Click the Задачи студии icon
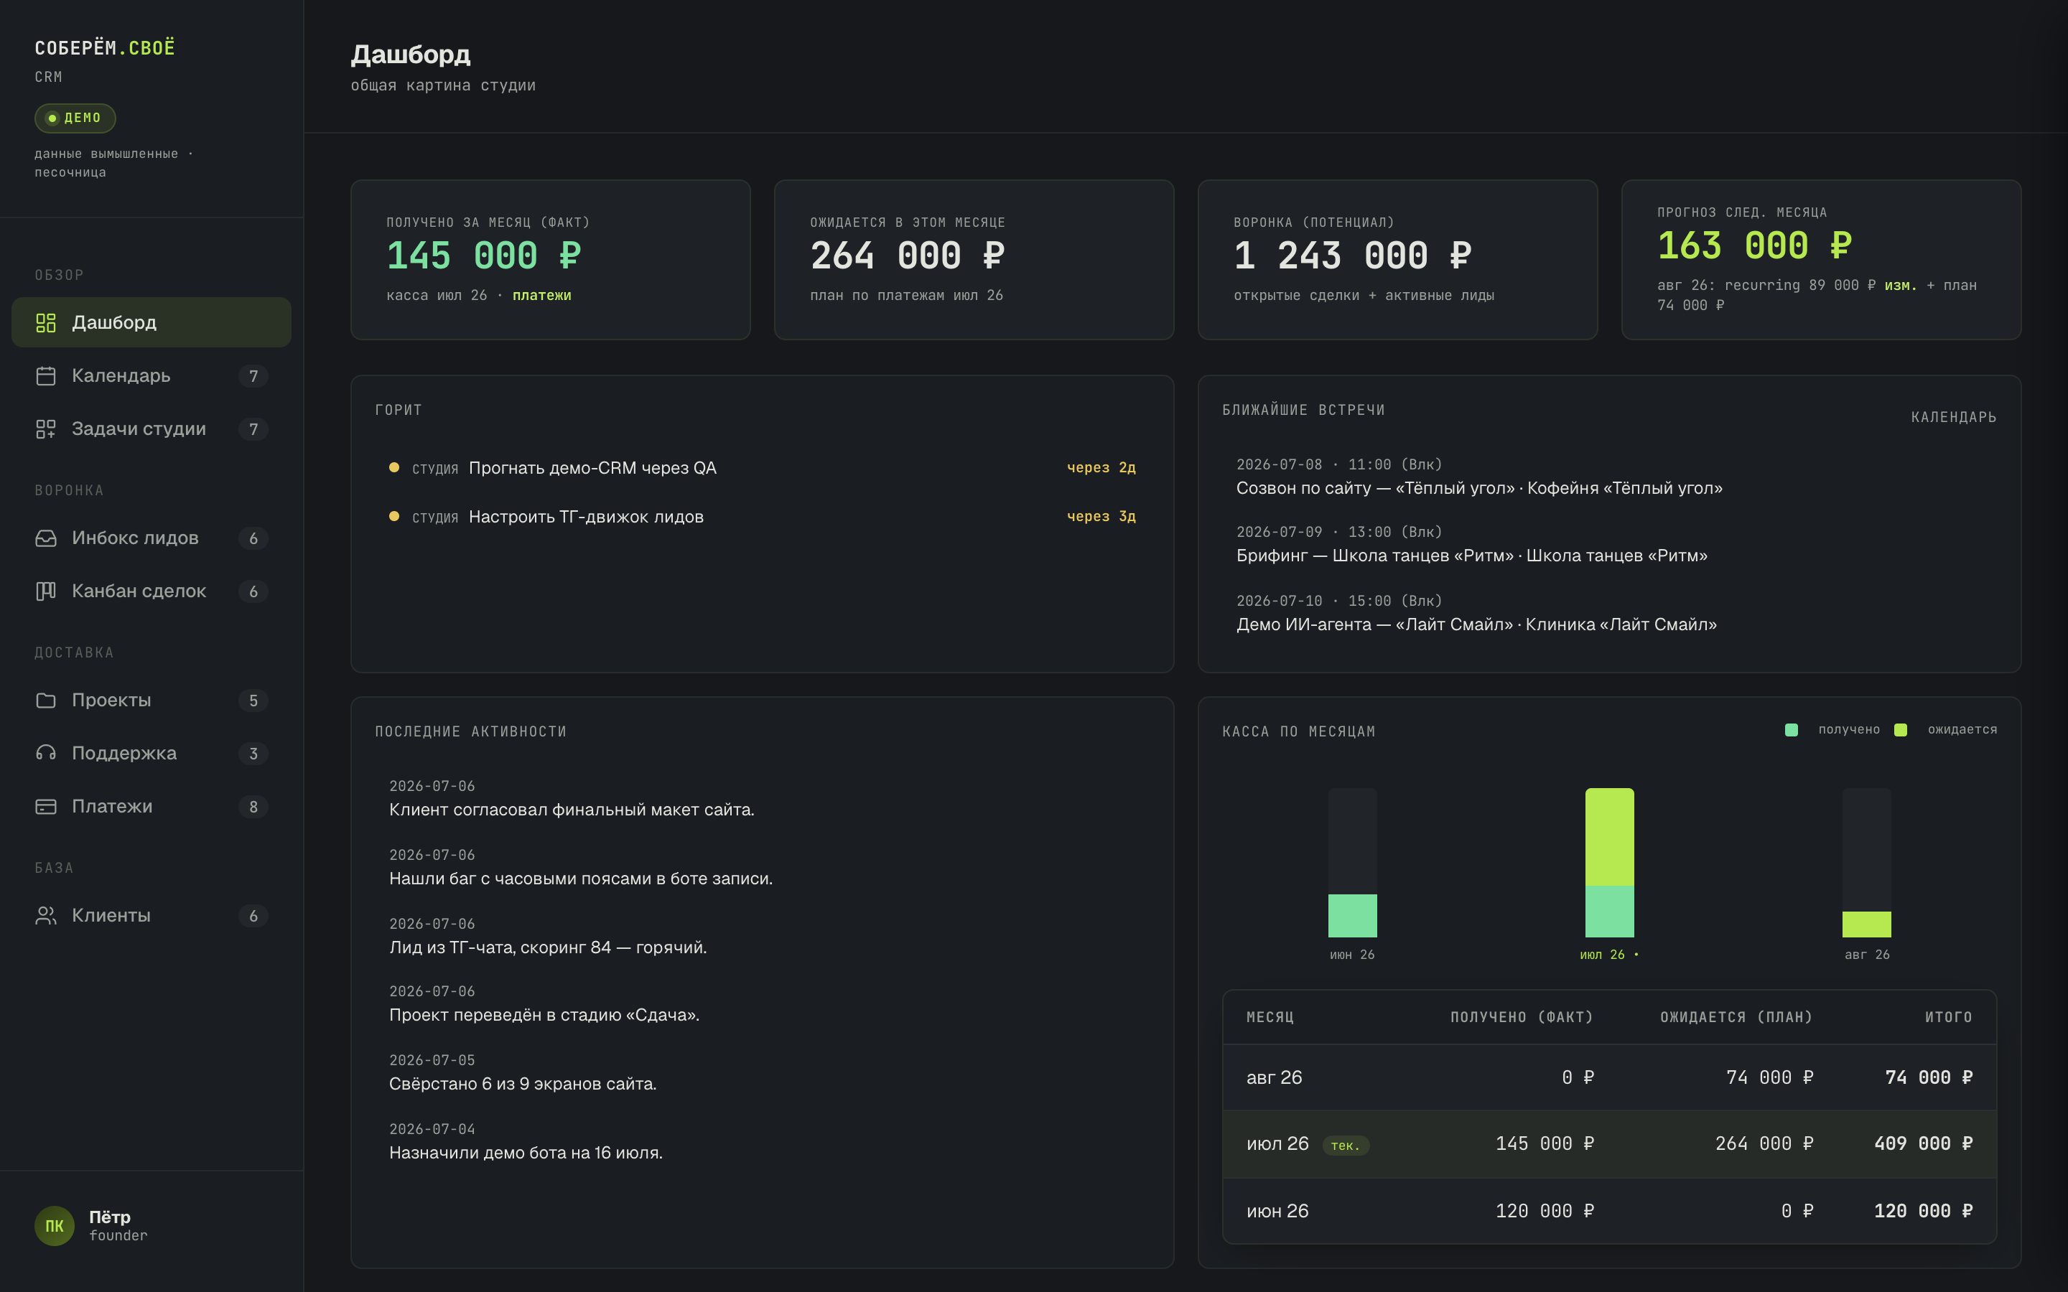This screenshot has height=1292, width=2068. coord(46,429)
